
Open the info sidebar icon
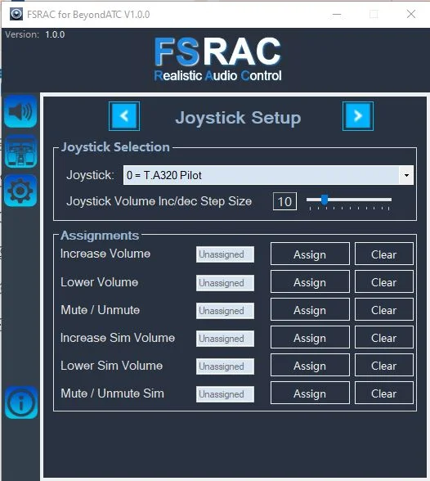[x=21, y=402]
